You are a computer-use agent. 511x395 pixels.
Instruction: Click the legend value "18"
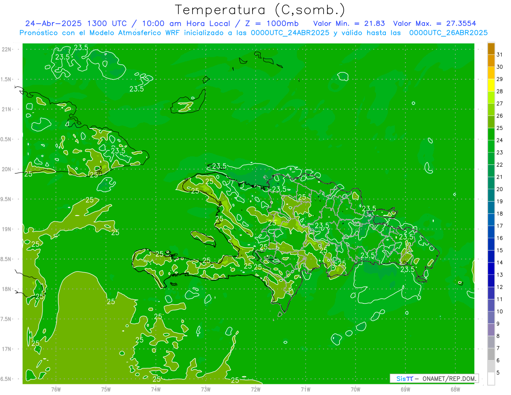coord(500,213)
